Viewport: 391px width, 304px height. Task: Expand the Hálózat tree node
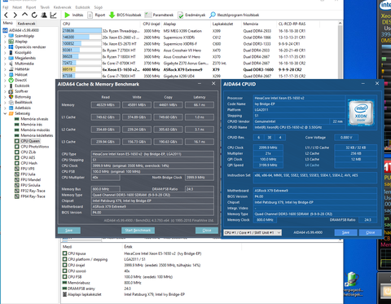click(5, 75)
